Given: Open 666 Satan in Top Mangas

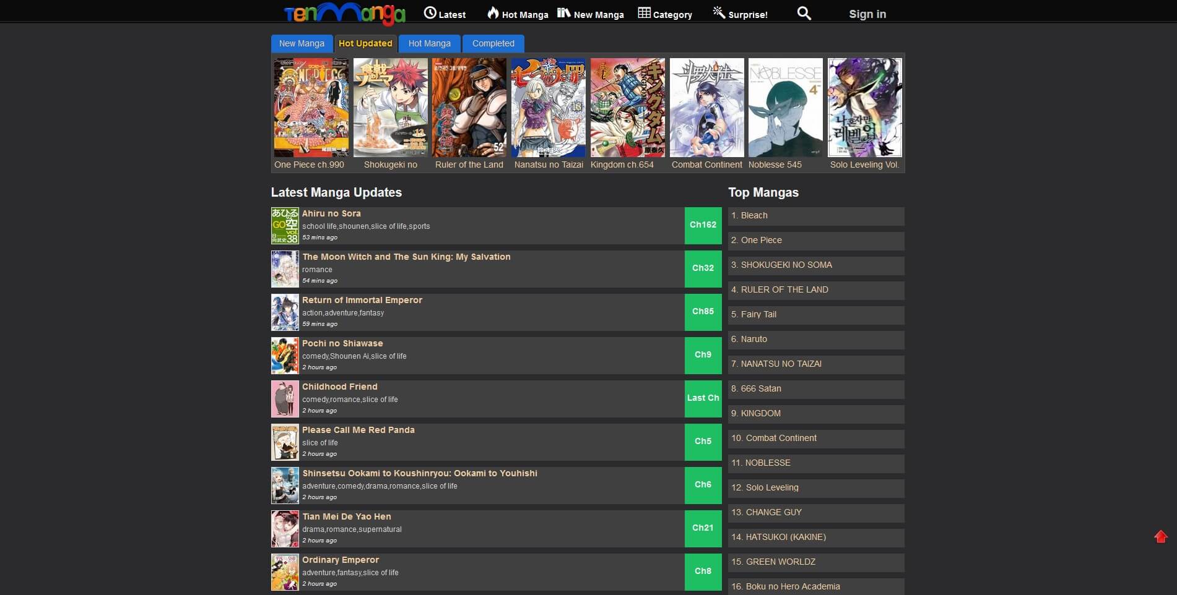Looking at the screenshot, I should pyautogui.click(x=816, y=389).
